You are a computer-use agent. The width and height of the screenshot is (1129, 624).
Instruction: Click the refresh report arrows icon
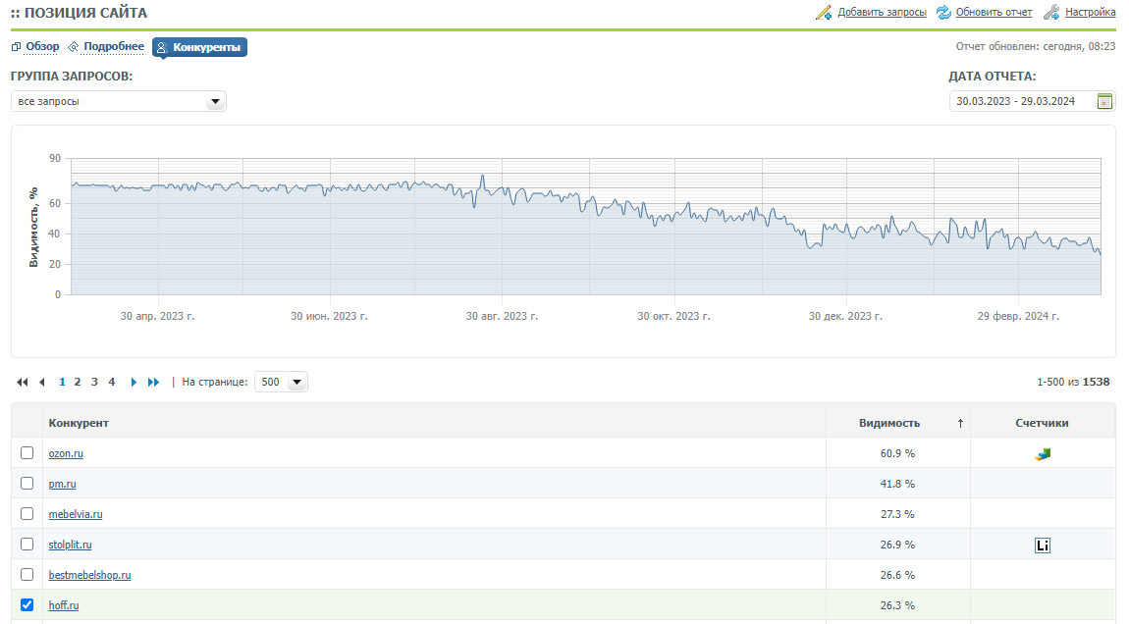pos(943,13)
